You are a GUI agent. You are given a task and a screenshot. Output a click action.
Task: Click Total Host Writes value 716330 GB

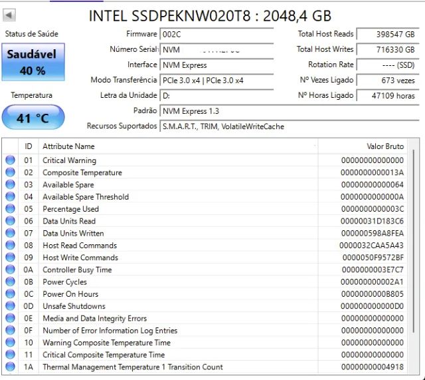click(x=388, y=50)
